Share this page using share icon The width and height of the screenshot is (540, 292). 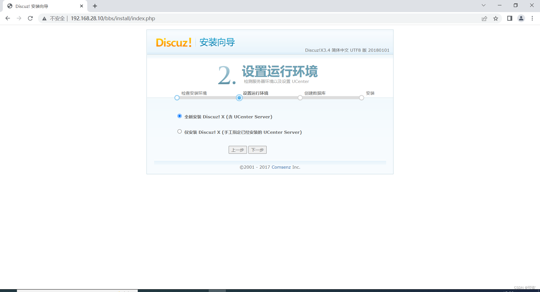(x=484, y=19)
